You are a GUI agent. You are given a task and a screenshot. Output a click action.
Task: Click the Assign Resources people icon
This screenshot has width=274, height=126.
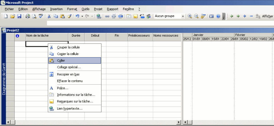(x=149, y=16)
